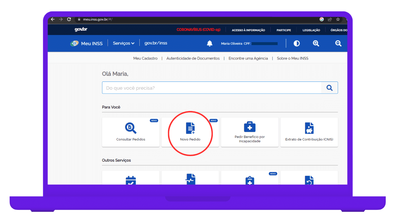Open Pedir Benefício por Incapacidade card

click(250, 132)
